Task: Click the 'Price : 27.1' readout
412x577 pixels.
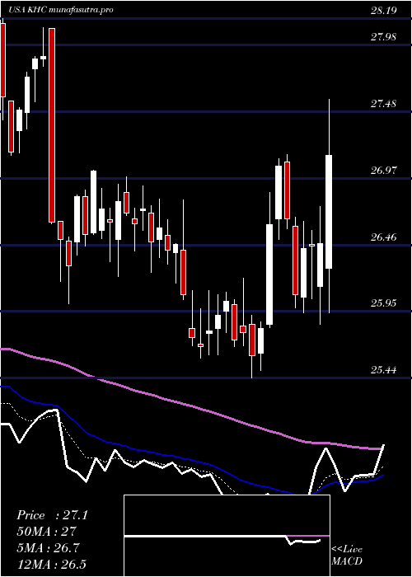Action: [52, 515]
